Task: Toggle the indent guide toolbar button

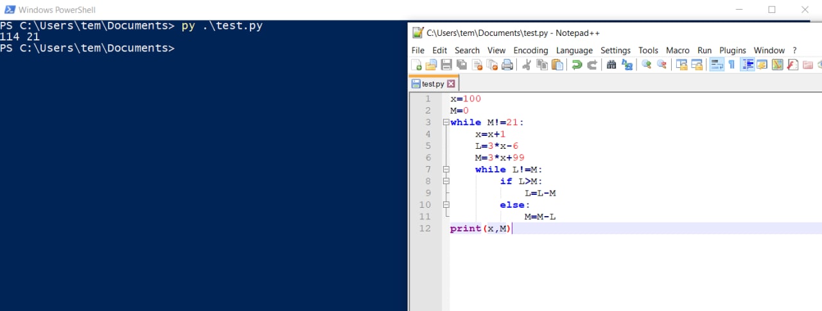Action: 747,64
